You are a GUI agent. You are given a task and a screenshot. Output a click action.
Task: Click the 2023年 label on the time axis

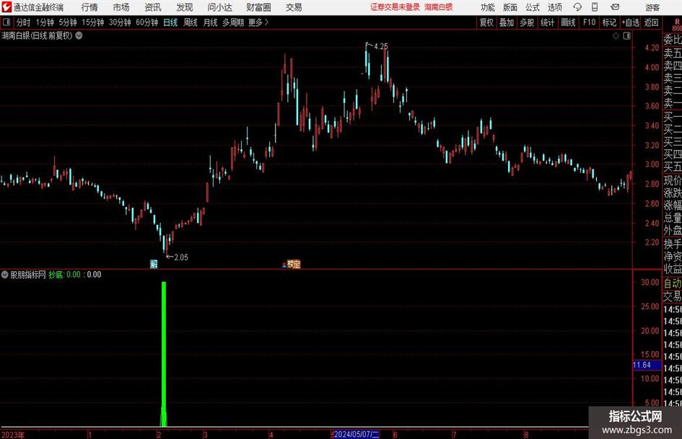[x=13, y=435]
